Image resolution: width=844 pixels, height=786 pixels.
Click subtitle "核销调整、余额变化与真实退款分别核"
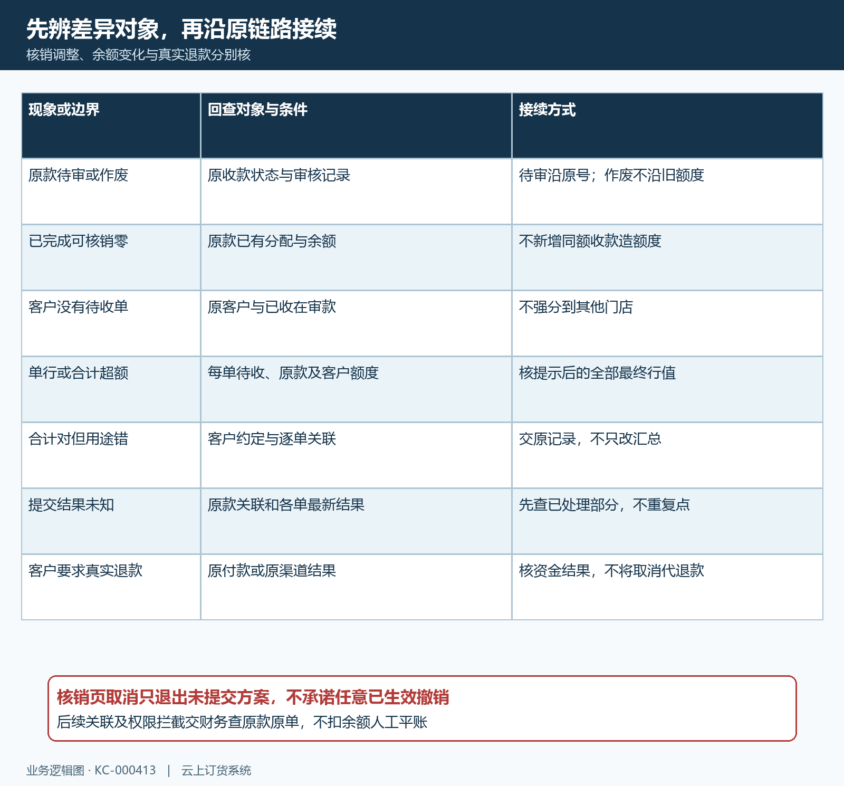(x=139, y=55)
